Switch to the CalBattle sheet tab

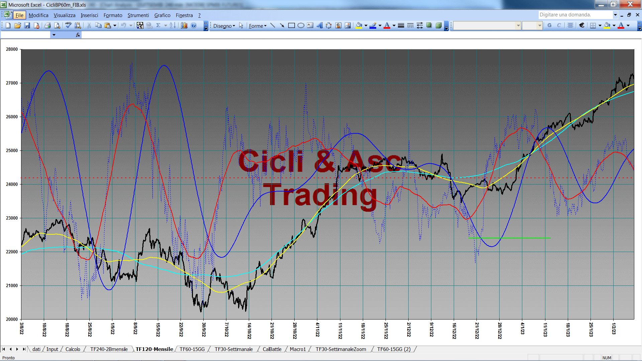pos(272,349)
